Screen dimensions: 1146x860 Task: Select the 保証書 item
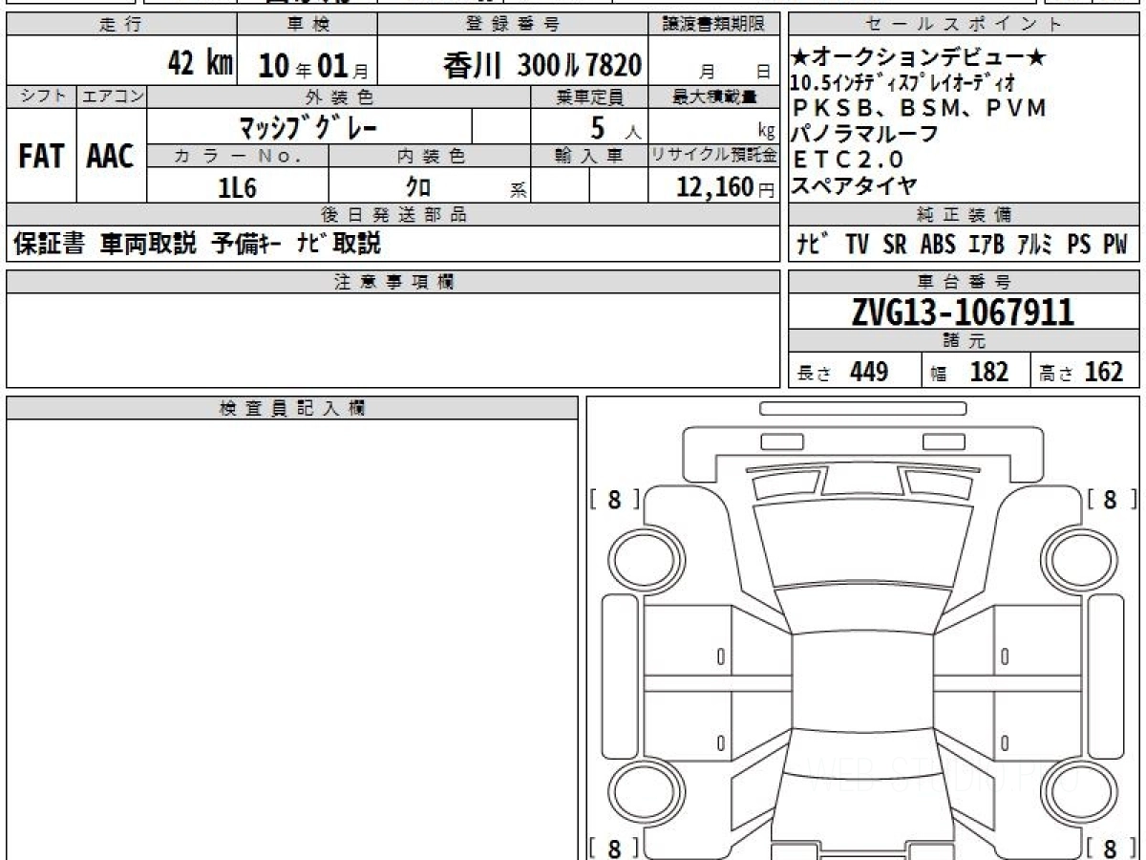49,244
